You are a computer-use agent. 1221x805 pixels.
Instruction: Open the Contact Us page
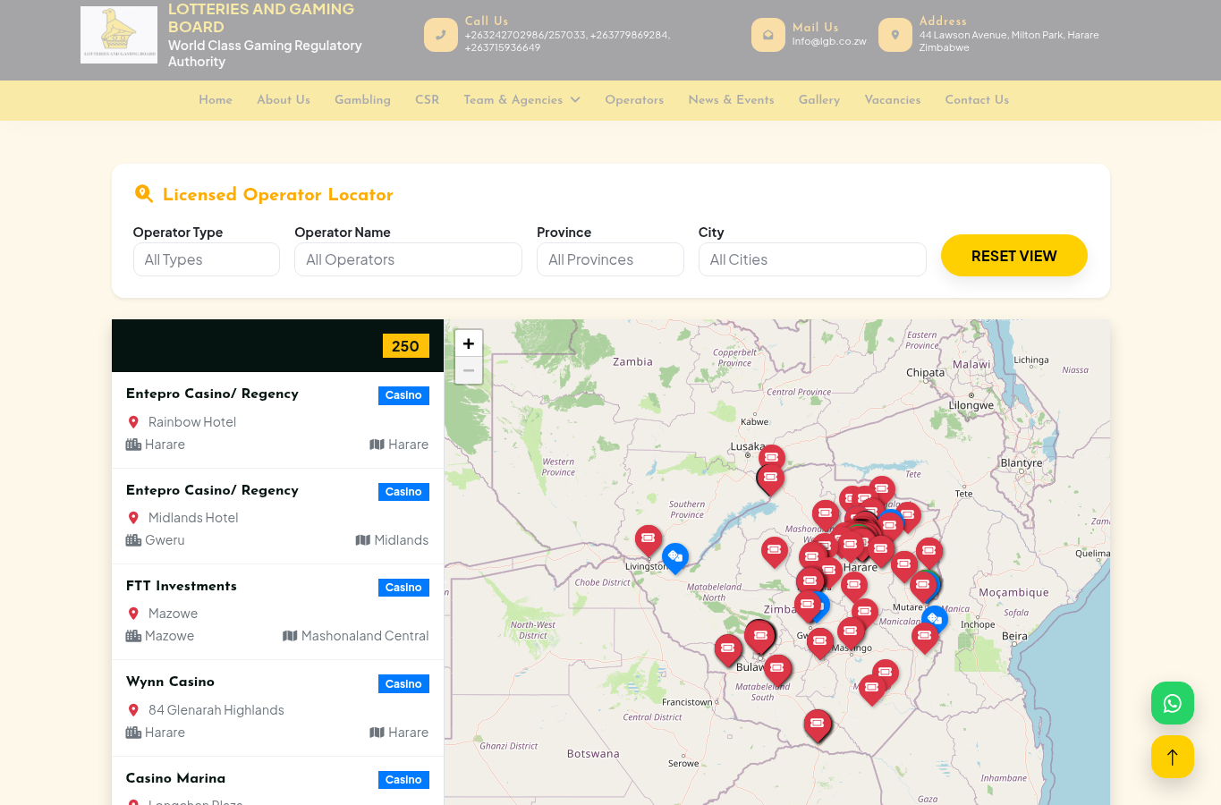point(977,100)
